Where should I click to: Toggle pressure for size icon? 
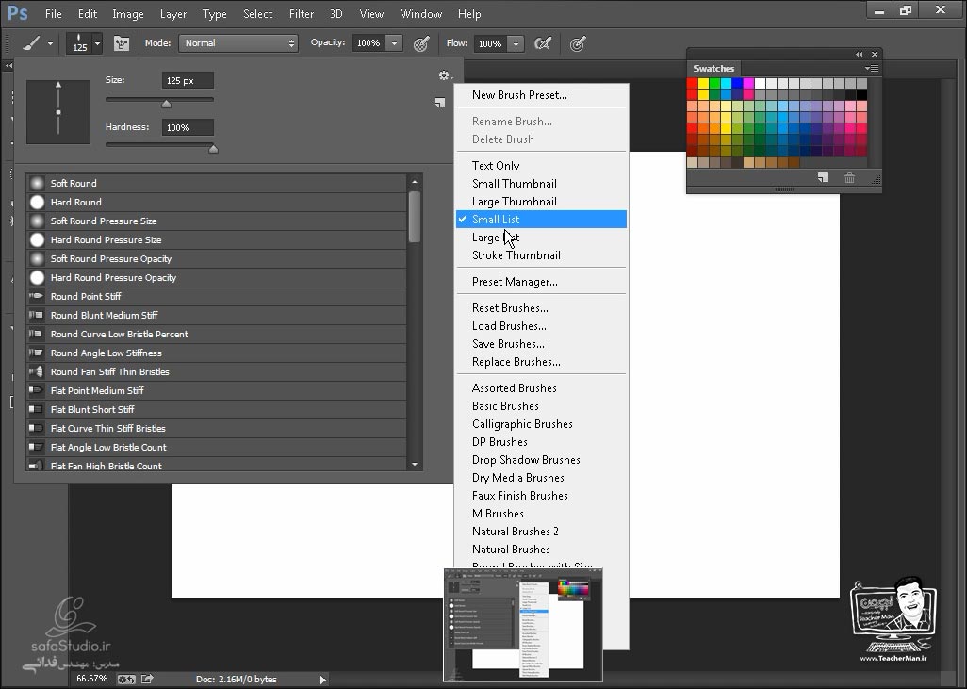(x=577, y=43)
